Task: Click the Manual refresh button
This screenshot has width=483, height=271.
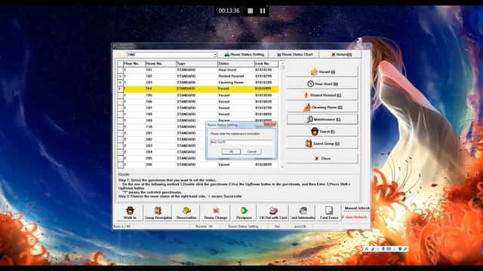Action: click(357, 208)
